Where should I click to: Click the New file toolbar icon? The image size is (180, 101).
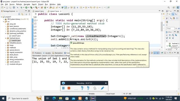tap(2, 8)
